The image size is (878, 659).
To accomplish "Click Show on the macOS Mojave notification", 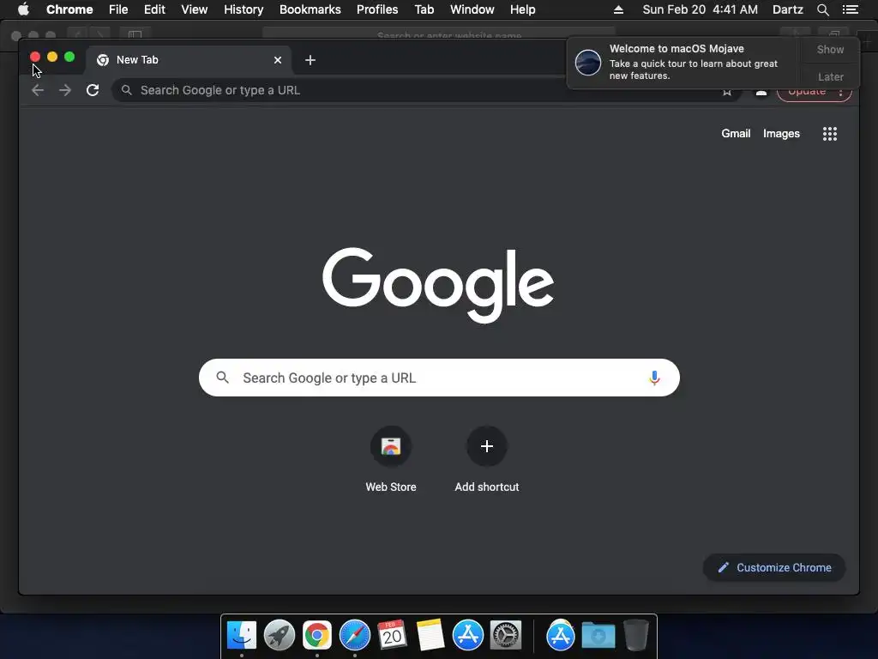I will pyautogui.click(x=830, y=49).
